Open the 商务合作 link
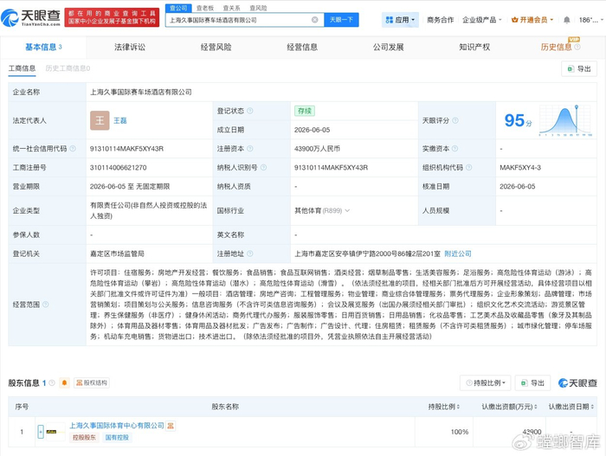Image resolution: width=606 pixels, height=456 pixels. [x=440, y=20]
